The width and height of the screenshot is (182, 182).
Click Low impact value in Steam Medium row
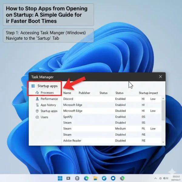(153, 129)
